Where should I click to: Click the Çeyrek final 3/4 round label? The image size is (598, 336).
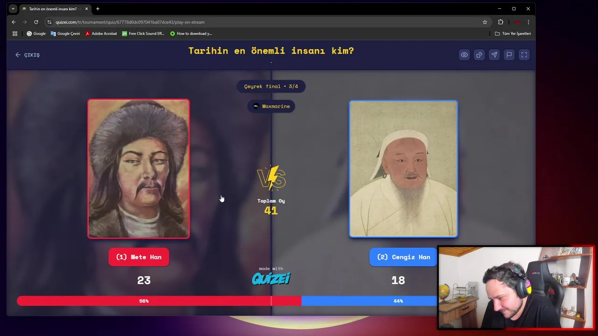tap(271, 86)
